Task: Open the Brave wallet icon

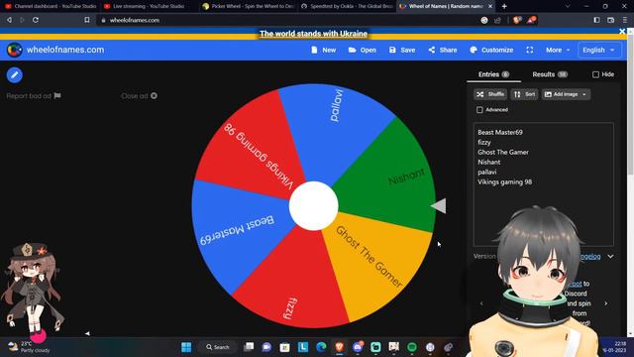Action: click(x=610, y=20)
